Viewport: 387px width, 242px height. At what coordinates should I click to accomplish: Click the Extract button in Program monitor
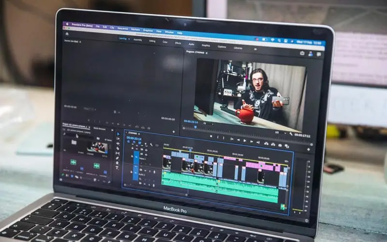273,144
